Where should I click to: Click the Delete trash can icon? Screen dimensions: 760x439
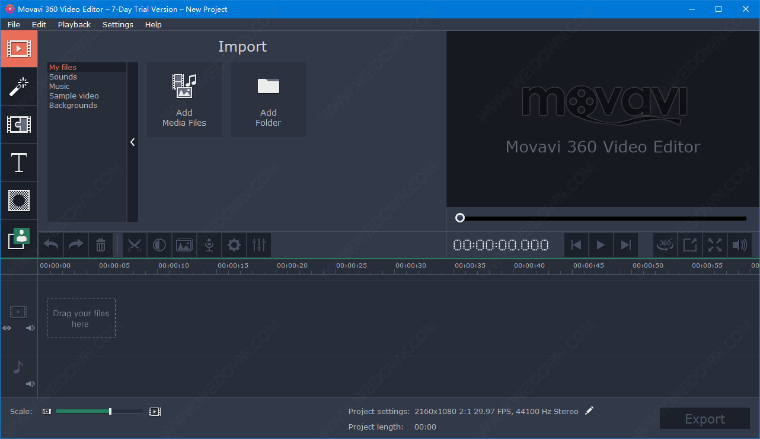click(101, 245)
